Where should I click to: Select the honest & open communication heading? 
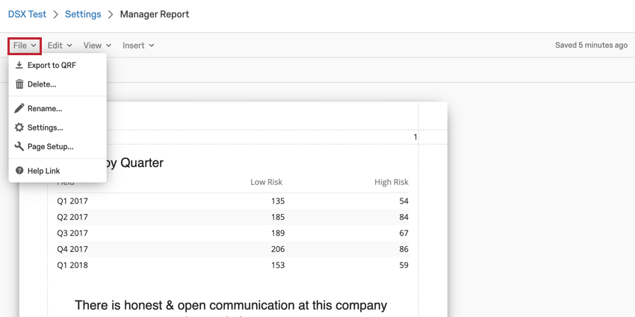(231, 305)
